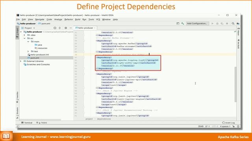Open the Build menu
252x141 pixels.
click(x=78, y=19)
